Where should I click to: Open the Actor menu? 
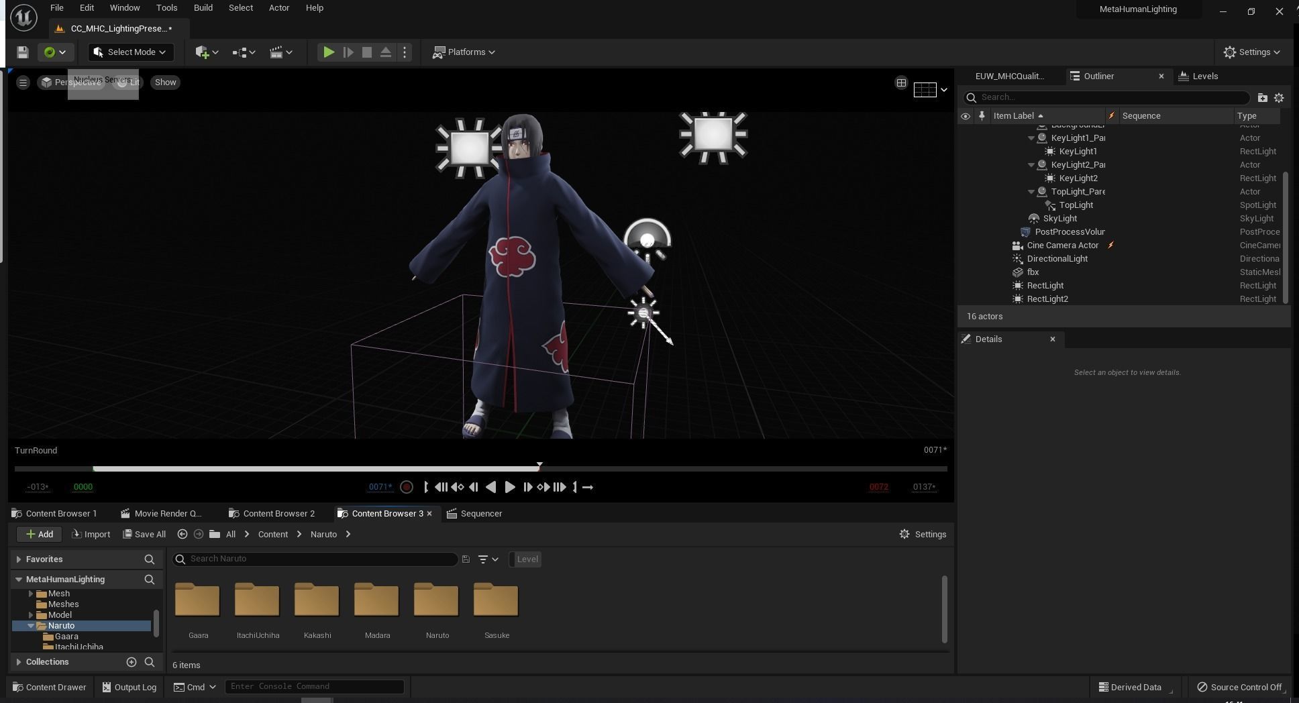point(279,8)
